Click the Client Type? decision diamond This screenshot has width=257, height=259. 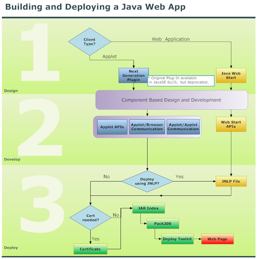[x=89, y=42]
